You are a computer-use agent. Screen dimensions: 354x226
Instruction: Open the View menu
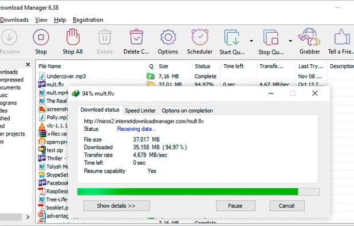point(41,20)
